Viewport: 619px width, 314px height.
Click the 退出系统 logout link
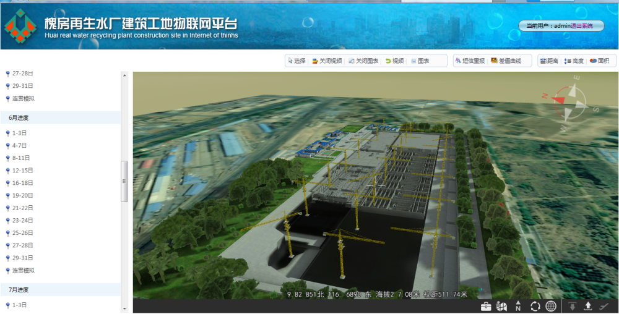[581, 26]
